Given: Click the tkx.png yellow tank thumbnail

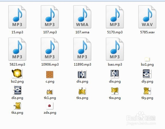Looking at the screenshot, I should pos(115,91).
